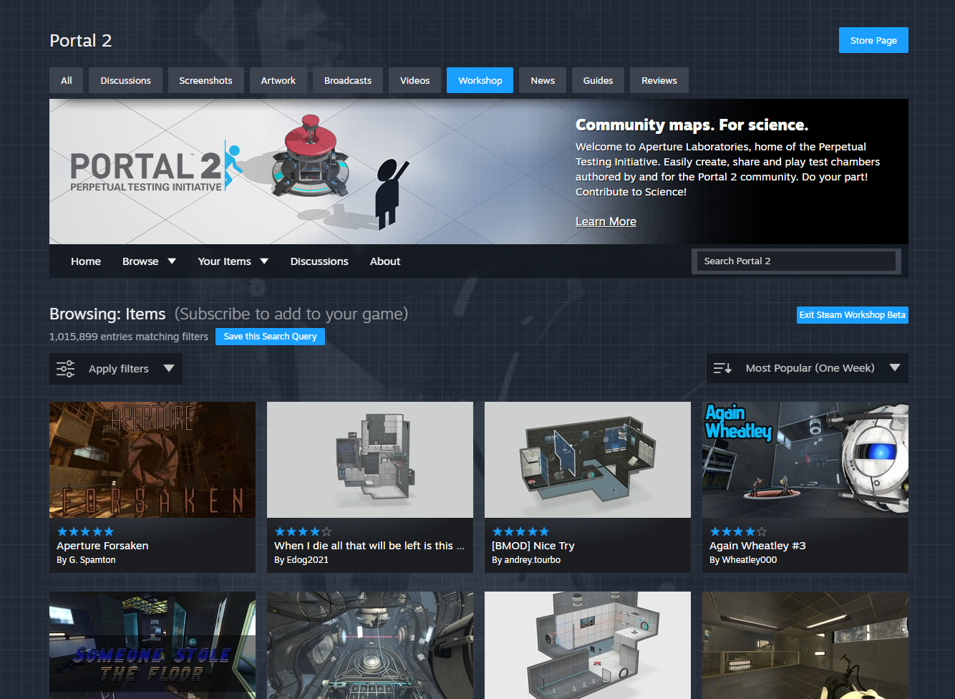This screenshot has height=699, width=955.
Task: Open the Most Popular (One Week) sort dropdown
Action: coord(807,368)
